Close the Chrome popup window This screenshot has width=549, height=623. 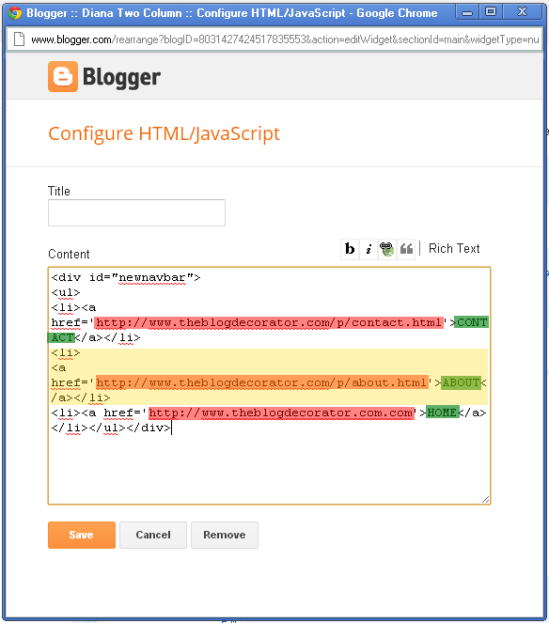pos(522,12)
